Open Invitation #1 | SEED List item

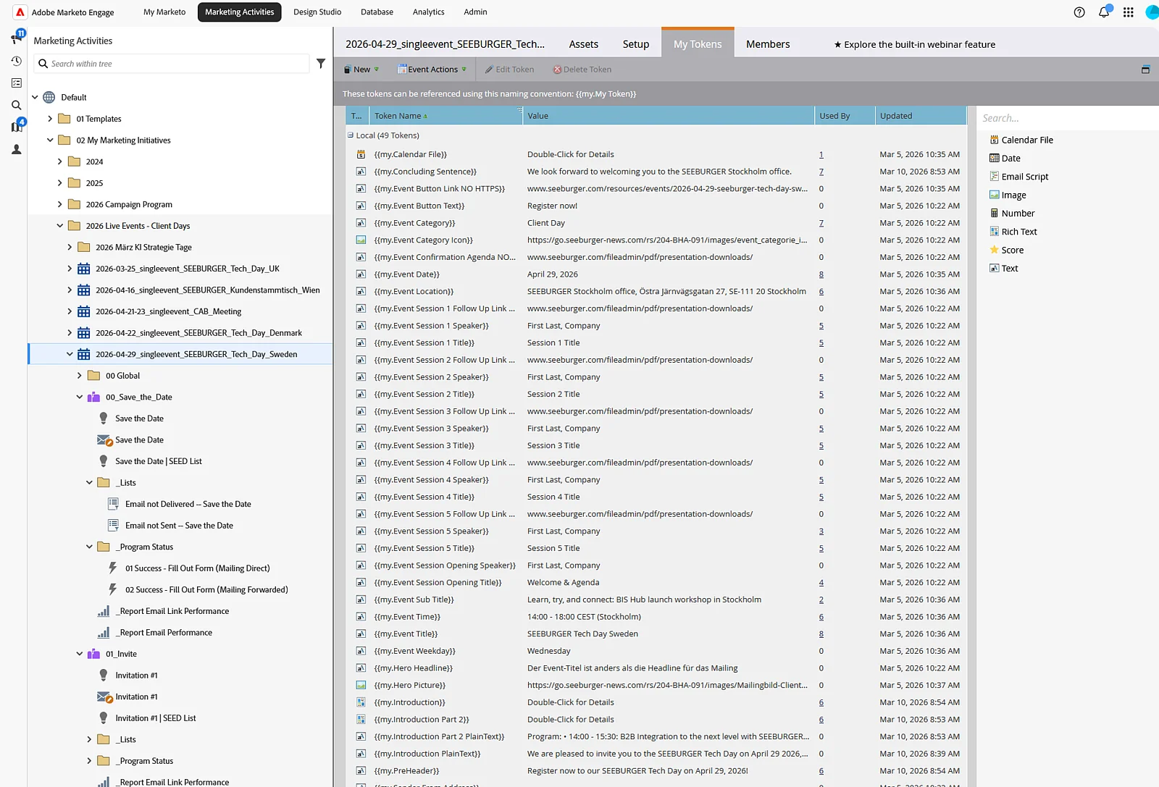[x=155, y=718]
